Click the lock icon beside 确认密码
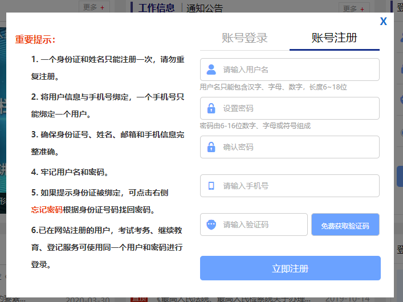The height and width of the screenshot is (302, 403). (211, 147)
